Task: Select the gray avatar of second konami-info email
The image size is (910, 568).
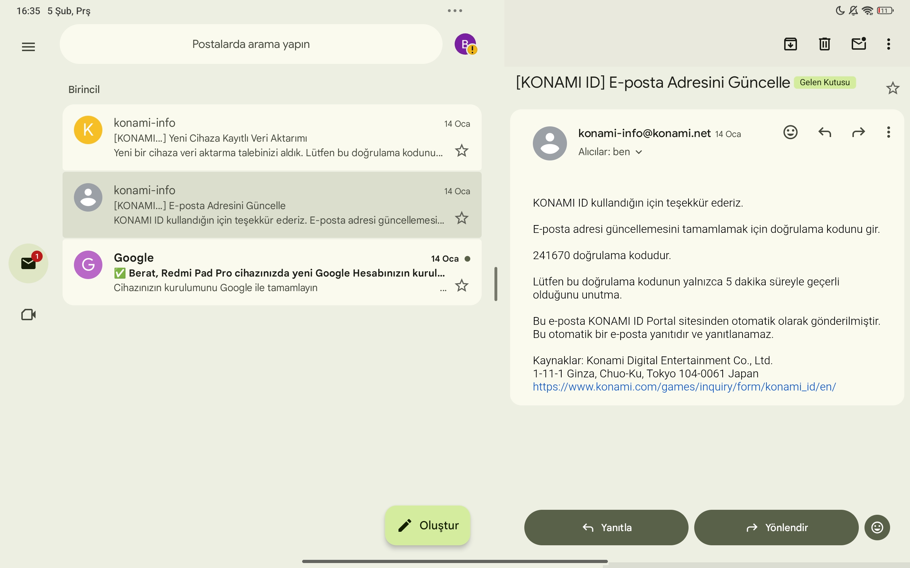Action: [x=88, y=197]
